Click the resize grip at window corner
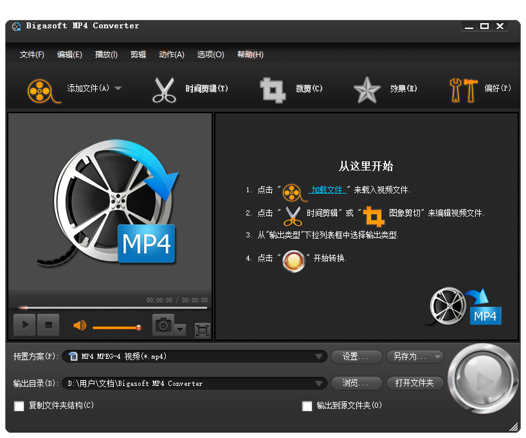526x438 pixels. [x=514, y=427]
